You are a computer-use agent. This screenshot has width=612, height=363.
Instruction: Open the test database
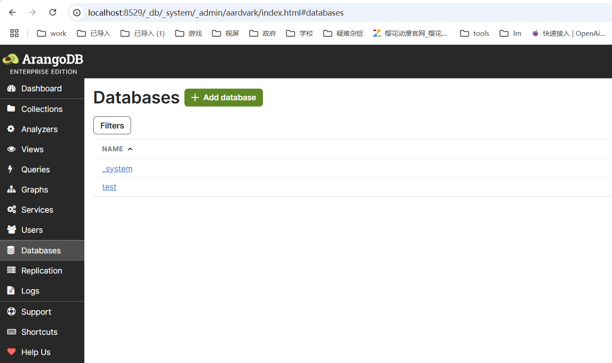pyautogui.click(x=109, y=187)
